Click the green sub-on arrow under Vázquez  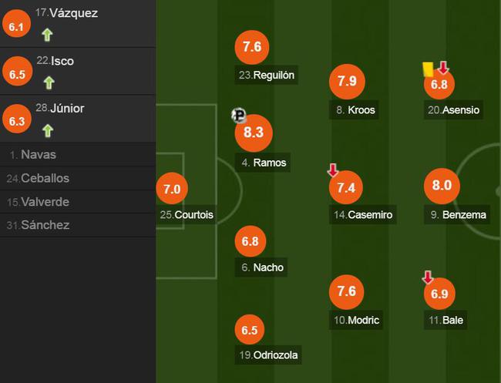pyautogui.click(x=47, y=35)
